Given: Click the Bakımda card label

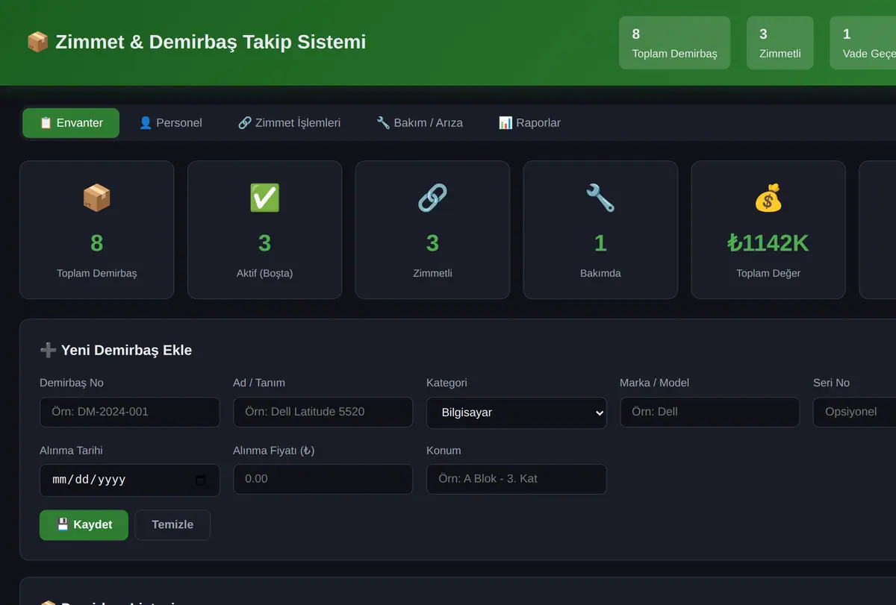Looking at the screenshot, I should pyautogui.click(x=600, y=273).
